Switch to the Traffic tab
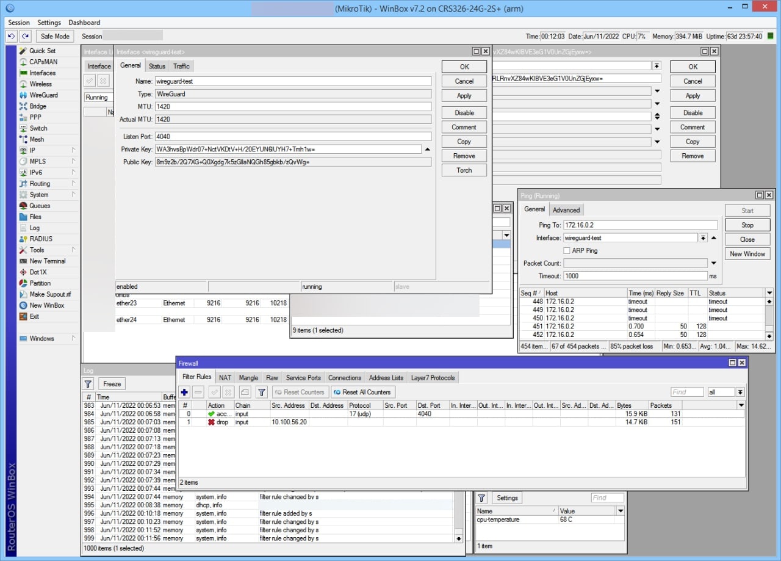The image size is (781, 561). pos(181,66)
